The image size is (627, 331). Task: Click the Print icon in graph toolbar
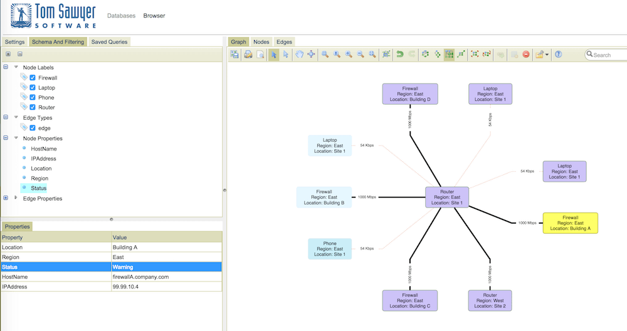tap(248, 55)
